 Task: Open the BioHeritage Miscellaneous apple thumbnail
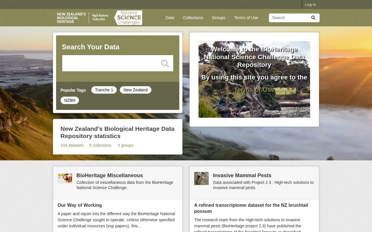65,179
